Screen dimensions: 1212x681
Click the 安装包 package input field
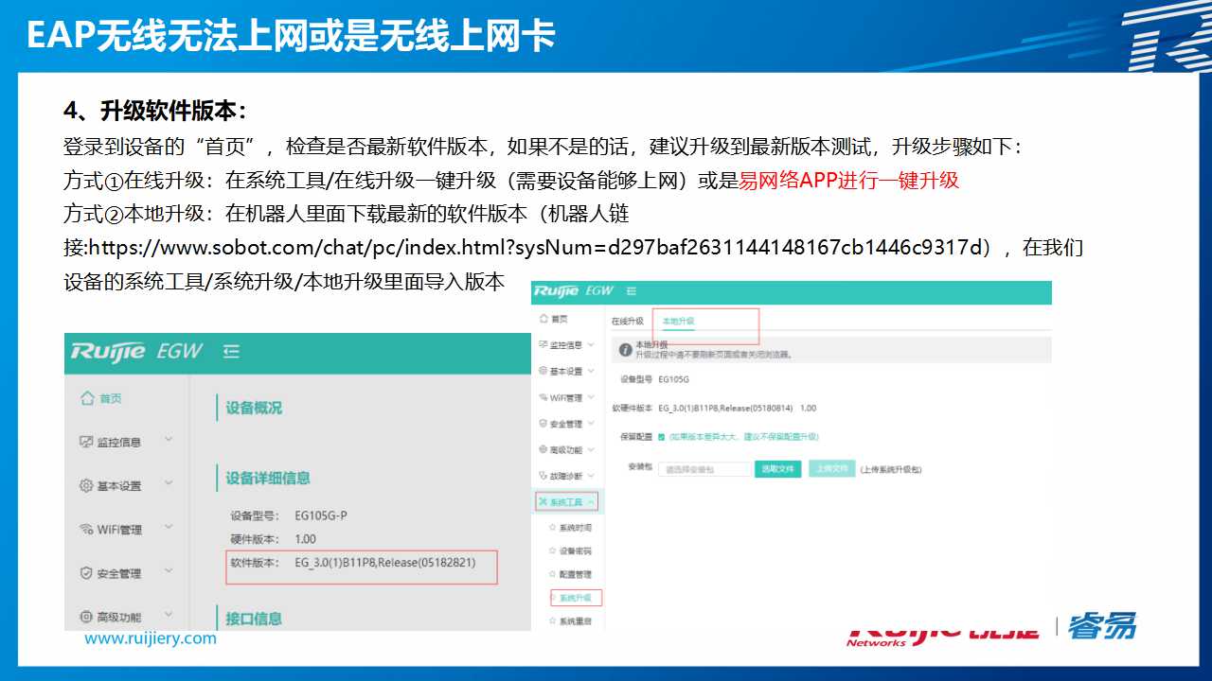click(705, 469)
